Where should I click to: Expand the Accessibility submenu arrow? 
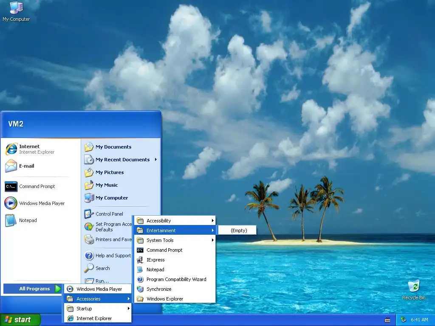pyautogui.click(x=212, y=221)
